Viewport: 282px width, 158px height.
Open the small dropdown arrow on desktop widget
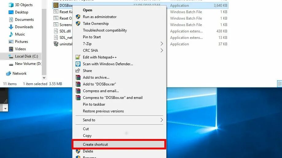click(6, 109)
